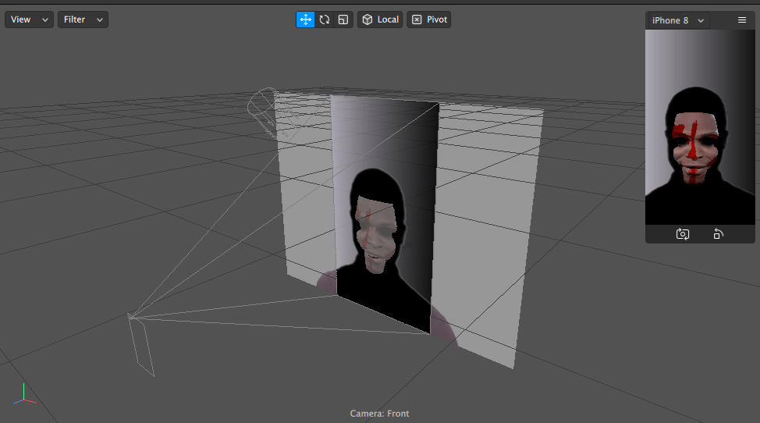Select the Move manipulator tool
Viewport: 760px width, 423px height.
click(x=305, y=20)
